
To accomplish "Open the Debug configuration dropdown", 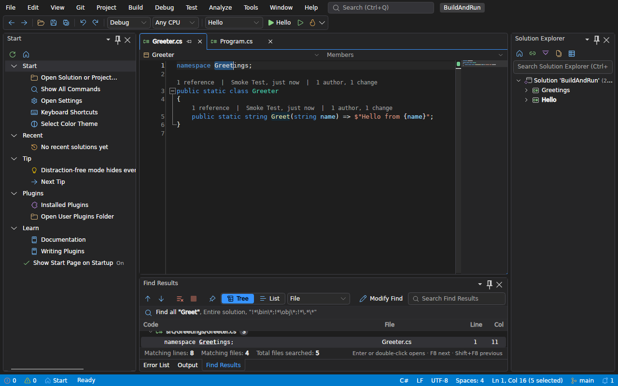I will [x=129, y=23].
